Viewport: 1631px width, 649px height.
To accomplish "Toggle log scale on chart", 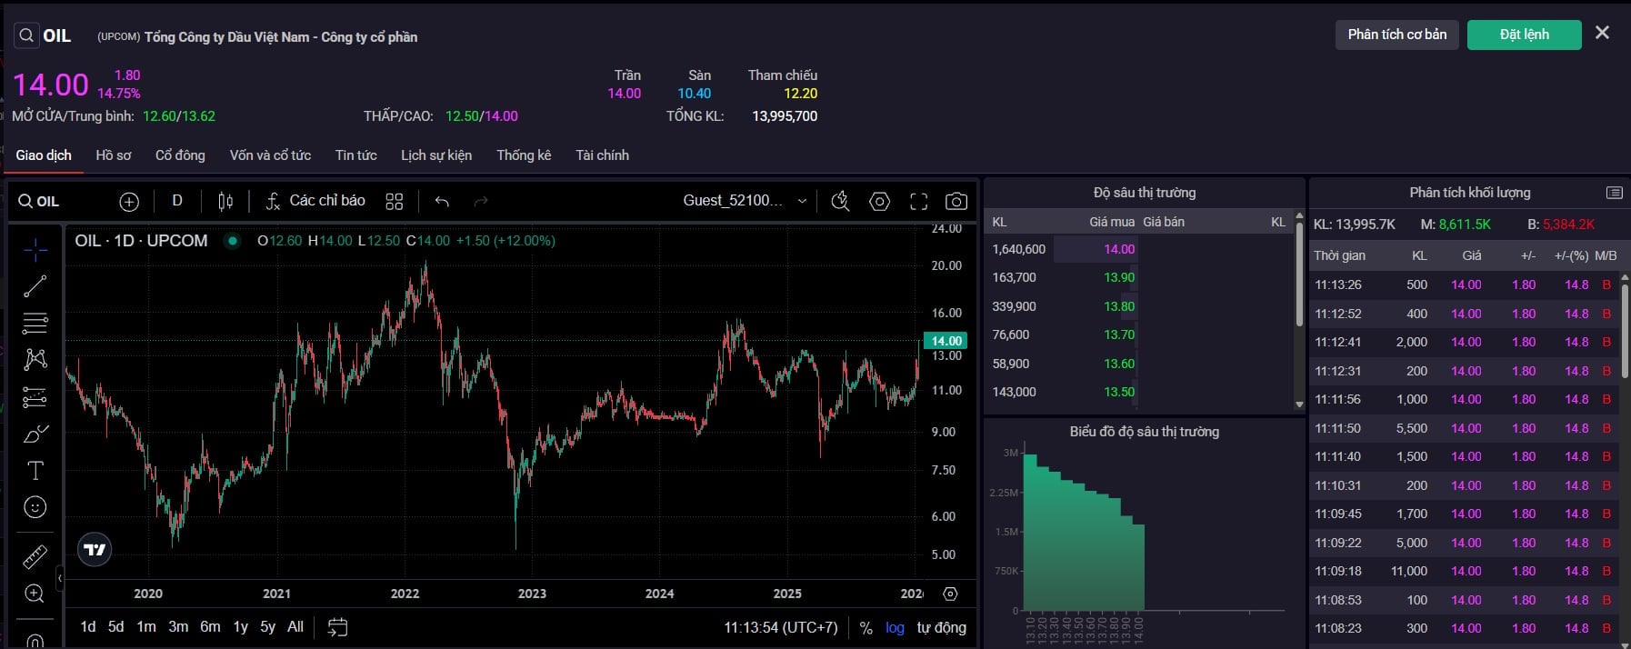I will coord(895,628).
